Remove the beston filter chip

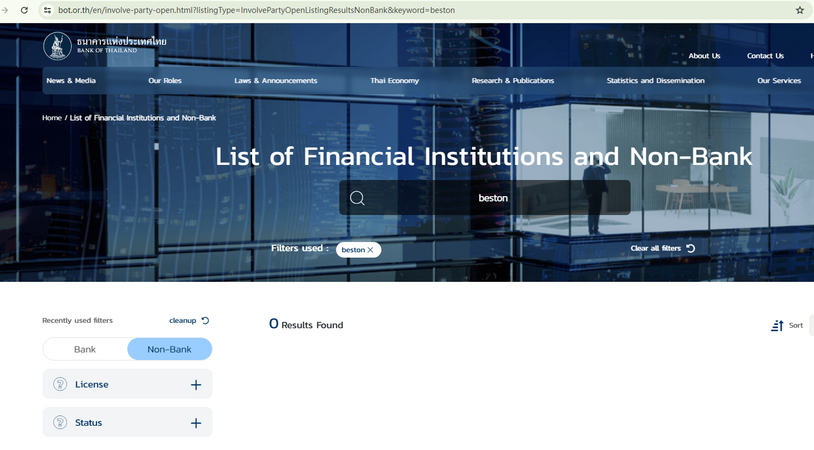tap(371, 250)
